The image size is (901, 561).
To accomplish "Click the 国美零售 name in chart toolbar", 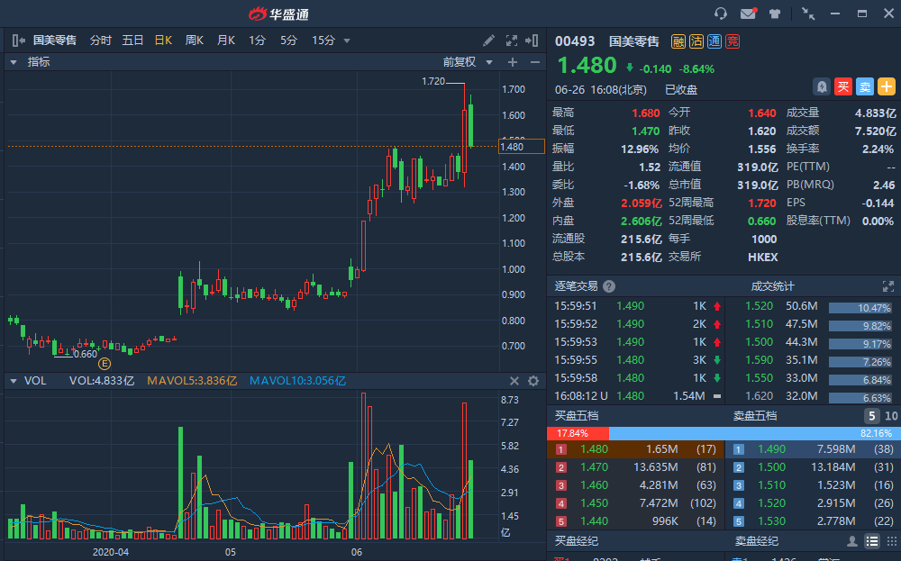I will pos(55,41).
